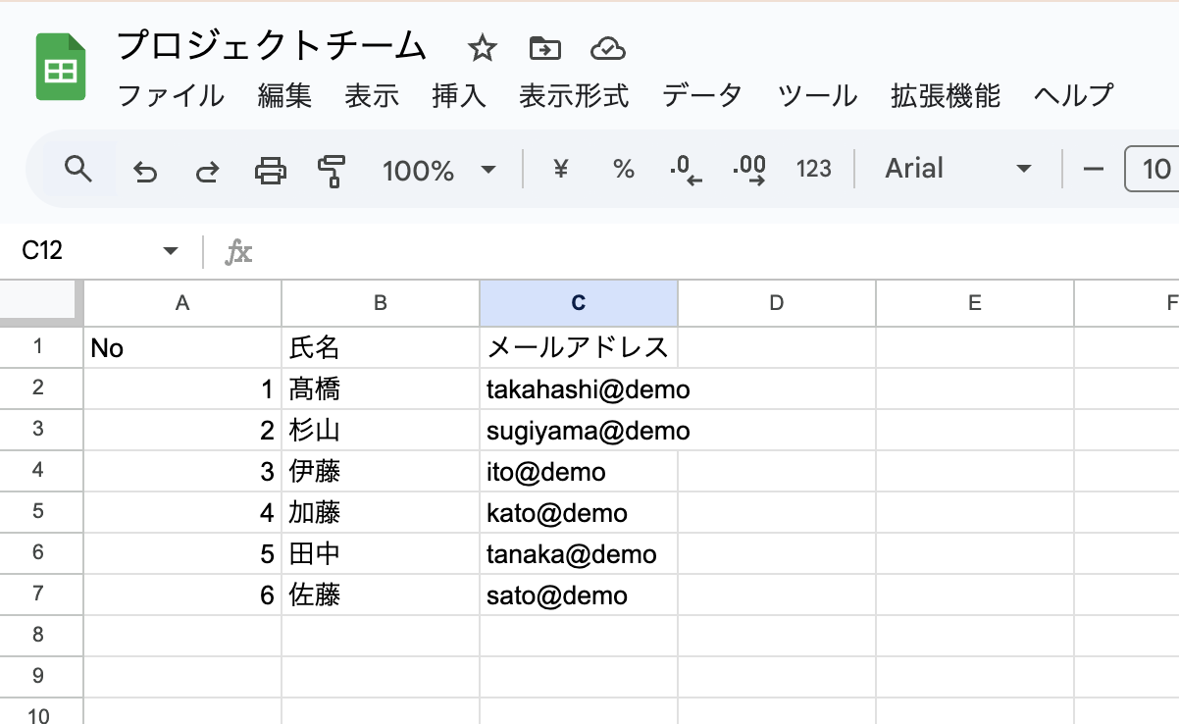
Task: Expand the name box dropdown arrow
Action: click(x=172, y=251)
